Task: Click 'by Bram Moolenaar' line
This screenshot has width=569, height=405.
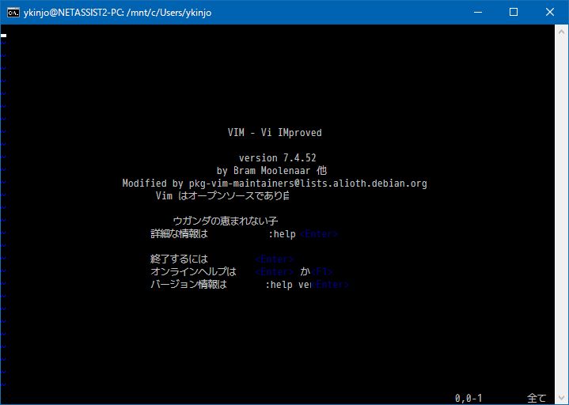Action: [x=271, y=170]
